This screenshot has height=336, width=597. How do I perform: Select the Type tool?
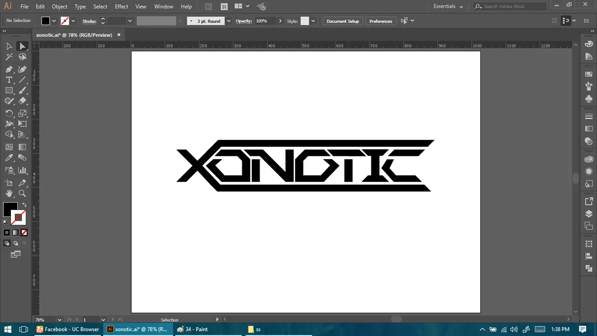click(x=9, y=80)
